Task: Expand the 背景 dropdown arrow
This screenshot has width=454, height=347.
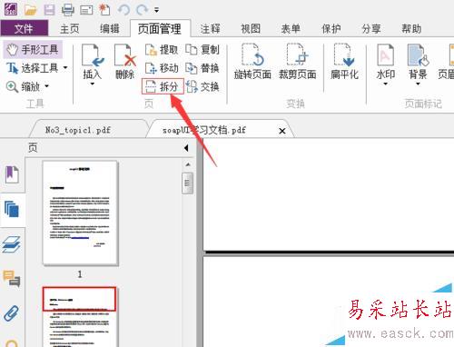Action: [x=418, y=84]
